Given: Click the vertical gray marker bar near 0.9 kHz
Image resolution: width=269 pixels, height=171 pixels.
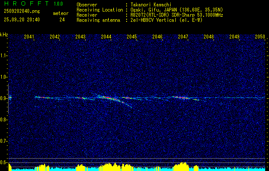Looking at the screenshot, I should click(x=9, y=99).
